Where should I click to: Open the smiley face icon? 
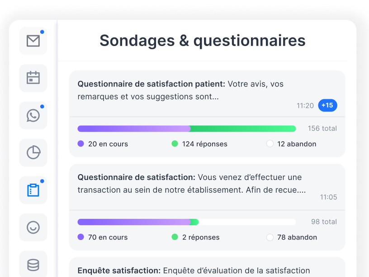pos(33,227)
